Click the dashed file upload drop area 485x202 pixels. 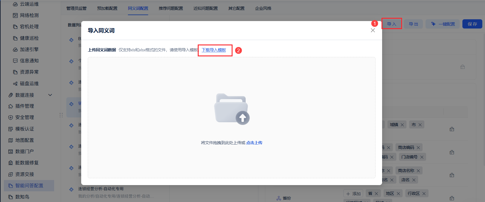coord(232,118)
